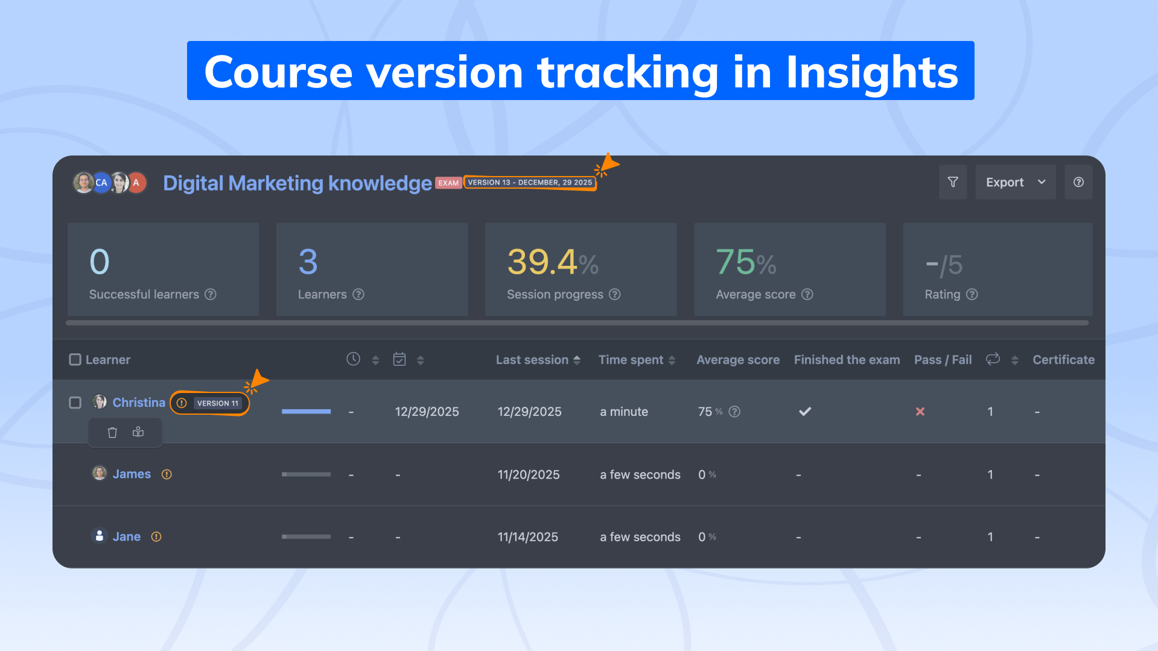The image size is (1158, 651).
Task: Check the checkbox for Christina's row
Action: (75, 403)
